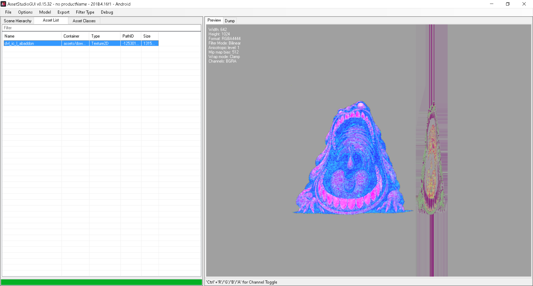The width and height of the screenshot is (533, 286).
Task: Click the green progress bar
Action: [102, 282]
